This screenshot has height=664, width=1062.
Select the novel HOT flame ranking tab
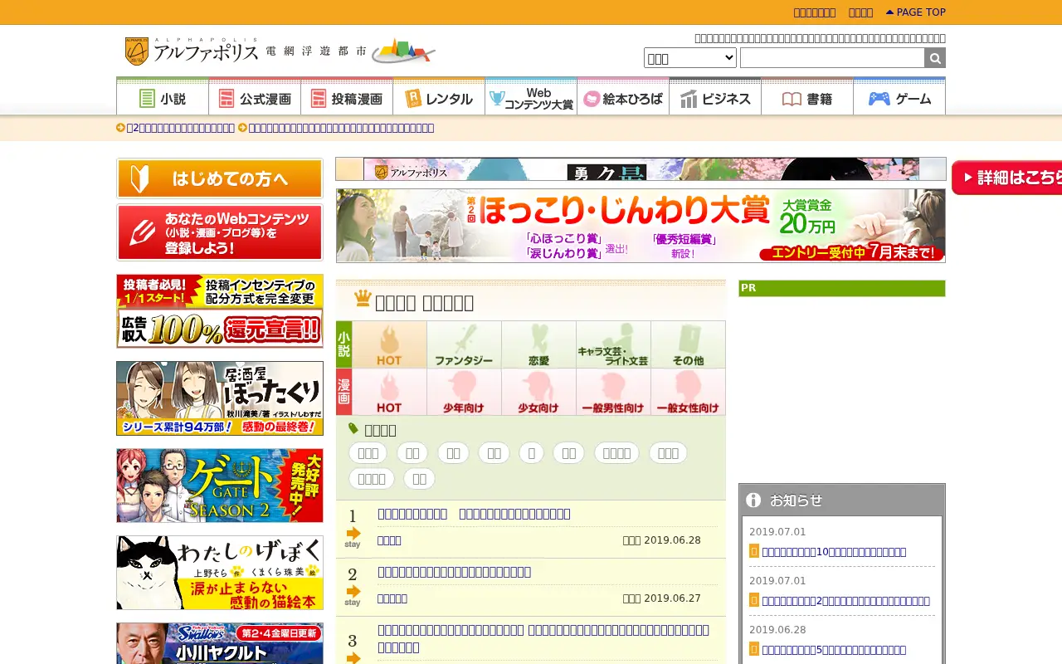tap(389, 344)
